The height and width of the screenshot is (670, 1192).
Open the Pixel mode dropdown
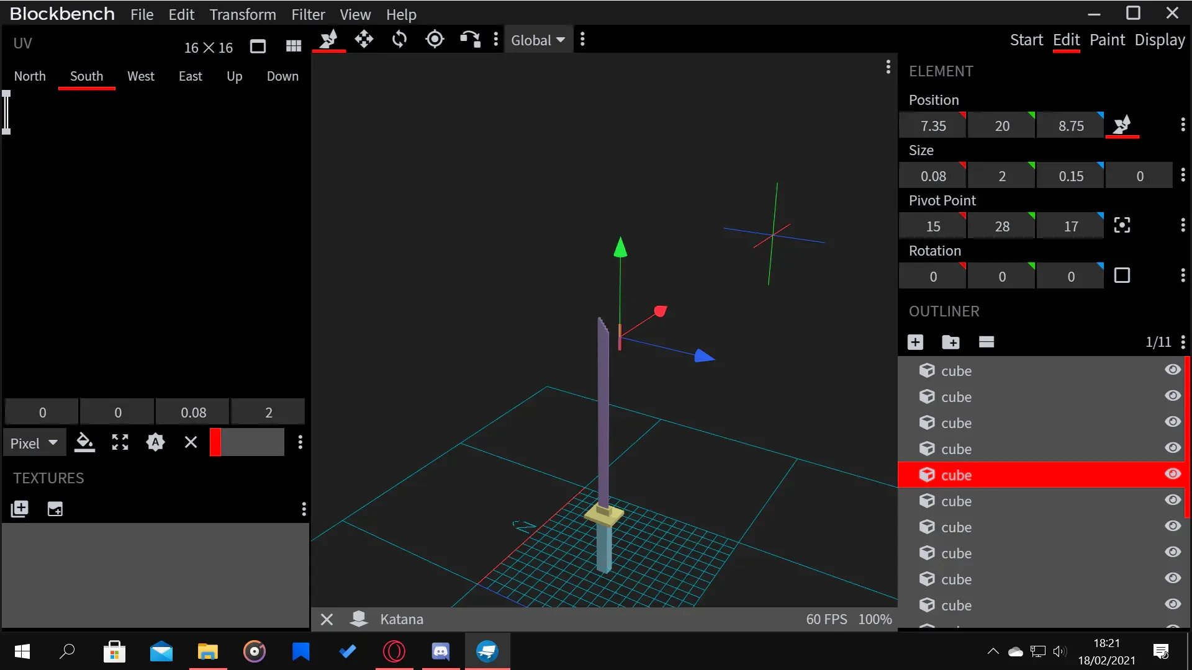click(34, 443)
